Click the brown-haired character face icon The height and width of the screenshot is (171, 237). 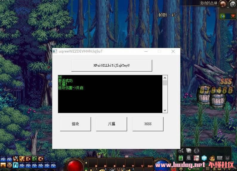(x=212, y=158)
